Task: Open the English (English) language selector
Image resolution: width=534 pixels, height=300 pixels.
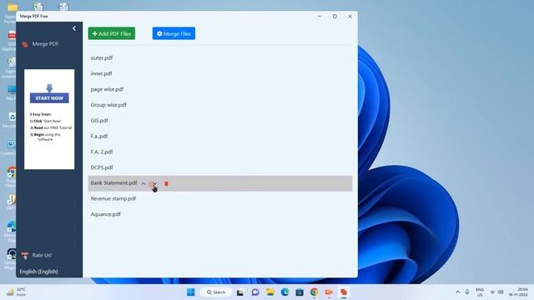Action: pyautogui.click(x=39, y=272)
